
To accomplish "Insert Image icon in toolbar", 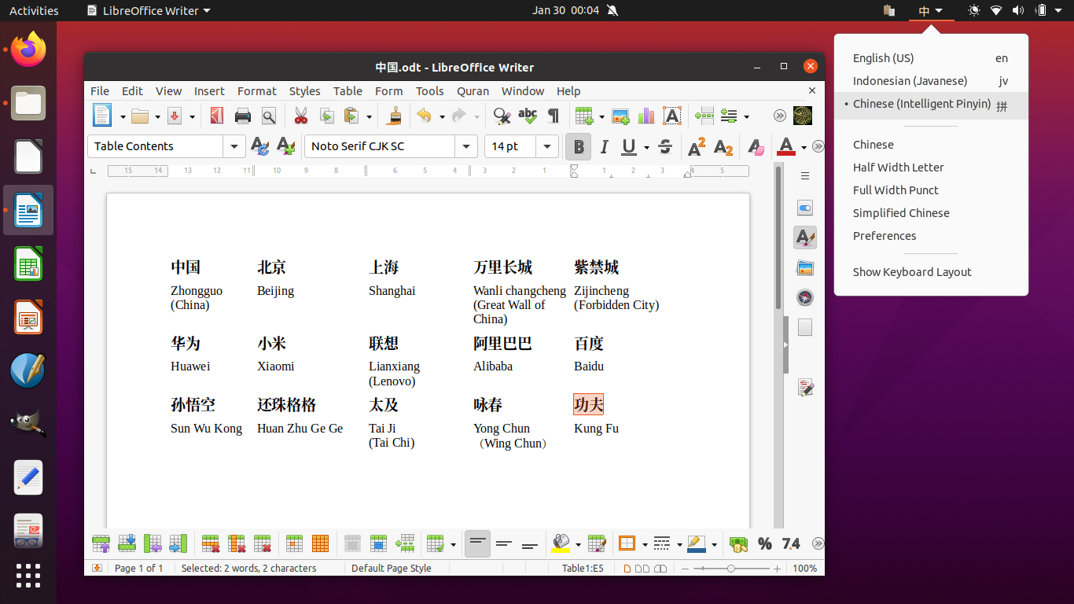I will click(x=620, y=116).
